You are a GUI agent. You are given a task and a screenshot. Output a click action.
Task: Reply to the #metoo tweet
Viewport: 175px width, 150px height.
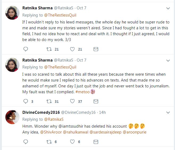[x=26, y=101]
